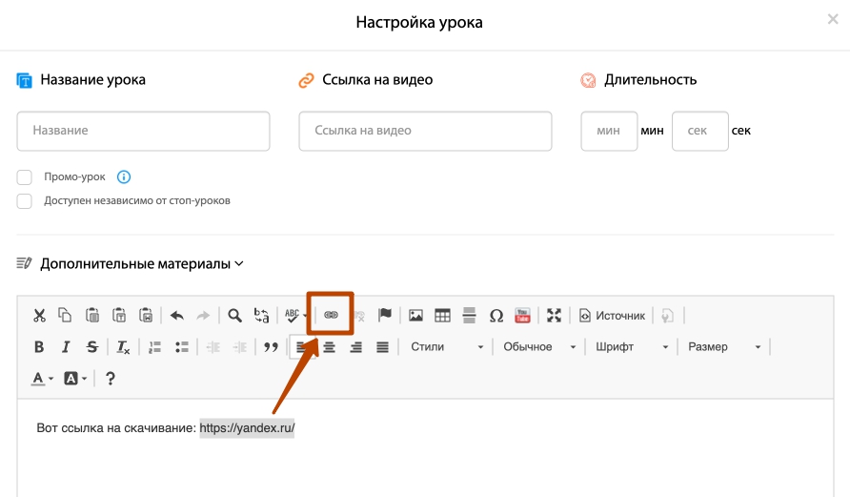Insert a table
Image resolution: width=850 pixels, height=497 pixels.
tap(442, 315)
